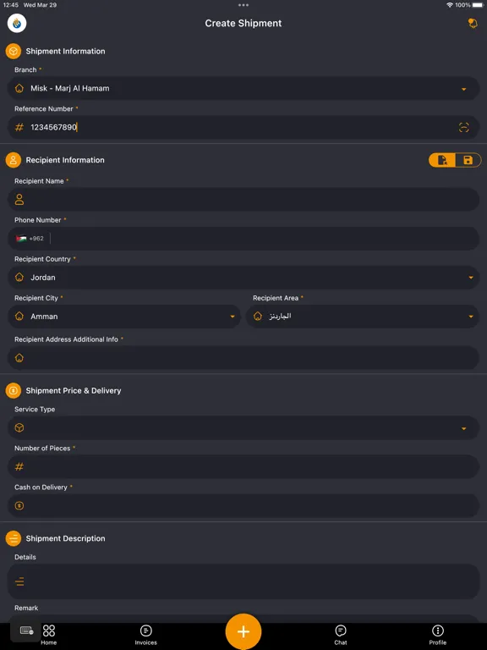Expand the Recipient City dropdown showing Amman
Viewport: 487px width, 650px height.
tap(123, 317)
